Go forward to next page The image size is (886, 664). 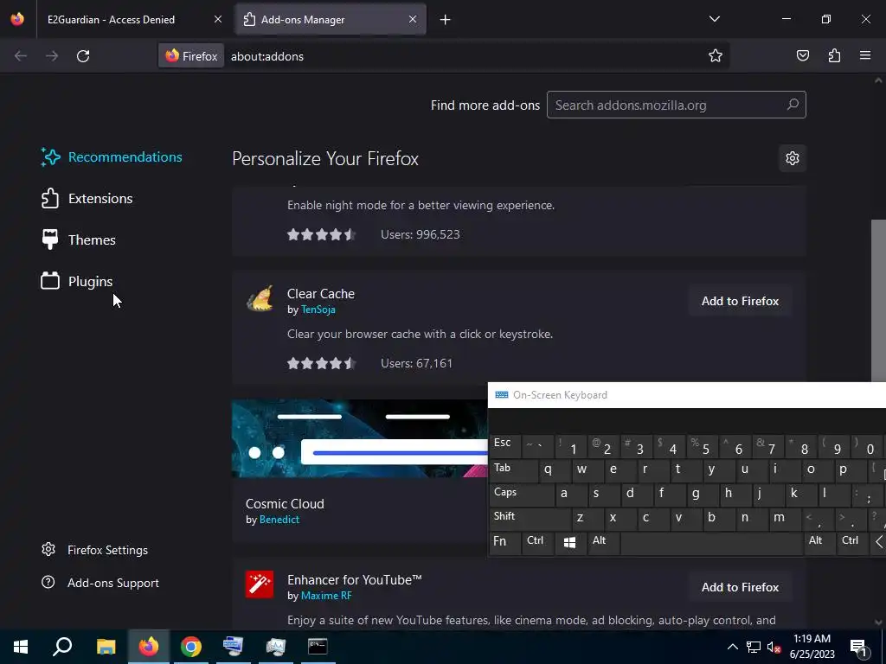tap(52, 56)
